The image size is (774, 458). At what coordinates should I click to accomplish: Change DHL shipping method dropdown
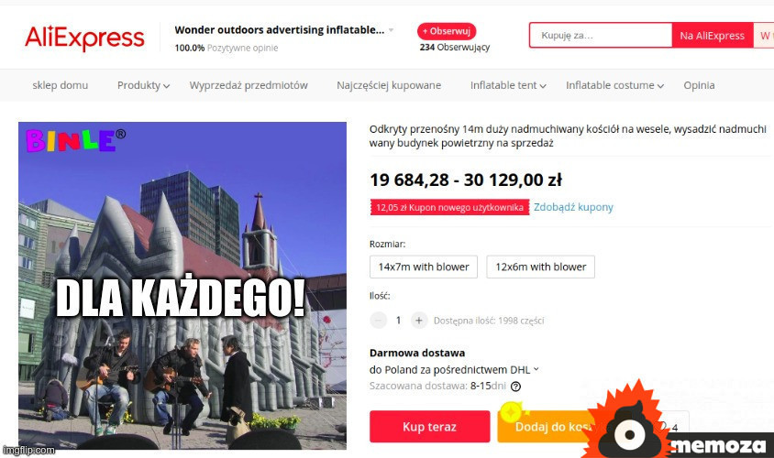tap(536, 369)
